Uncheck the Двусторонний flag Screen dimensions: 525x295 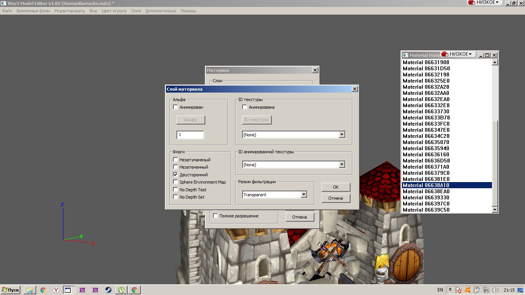(x=176, y=175)
